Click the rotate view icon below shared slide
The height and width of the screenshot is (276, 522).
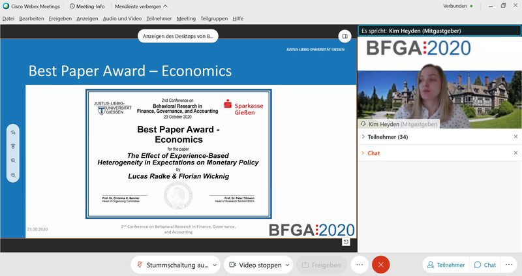346,242
